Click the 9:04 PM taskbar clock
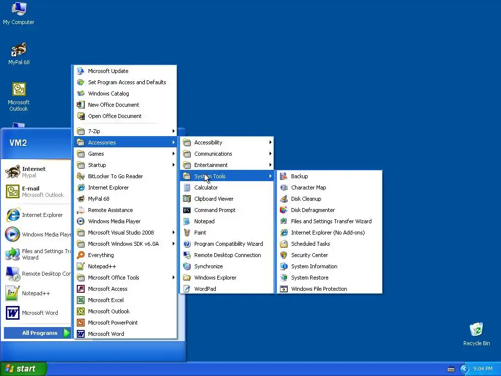Screen dimensions: 501x376 tap(482, 369)
